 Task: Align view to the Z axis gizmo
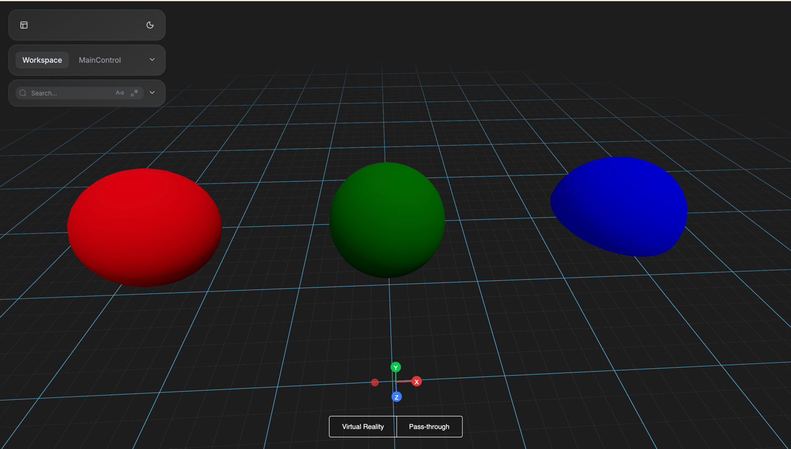pos(397,397)
